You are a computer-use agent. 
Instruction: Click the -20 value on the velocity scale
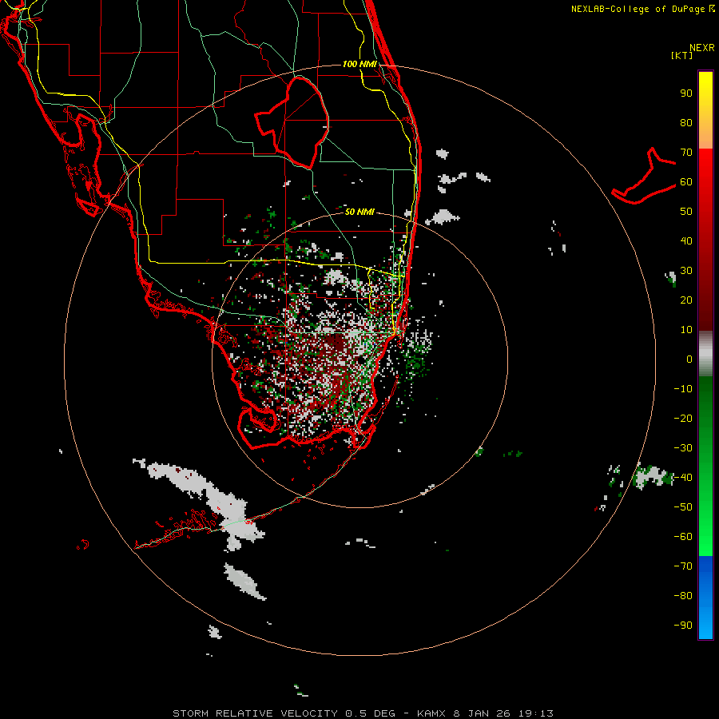683,419
